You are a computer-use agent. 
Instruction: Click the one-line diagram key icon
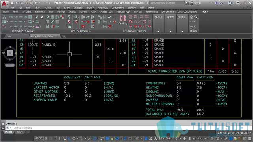(69, 17)
